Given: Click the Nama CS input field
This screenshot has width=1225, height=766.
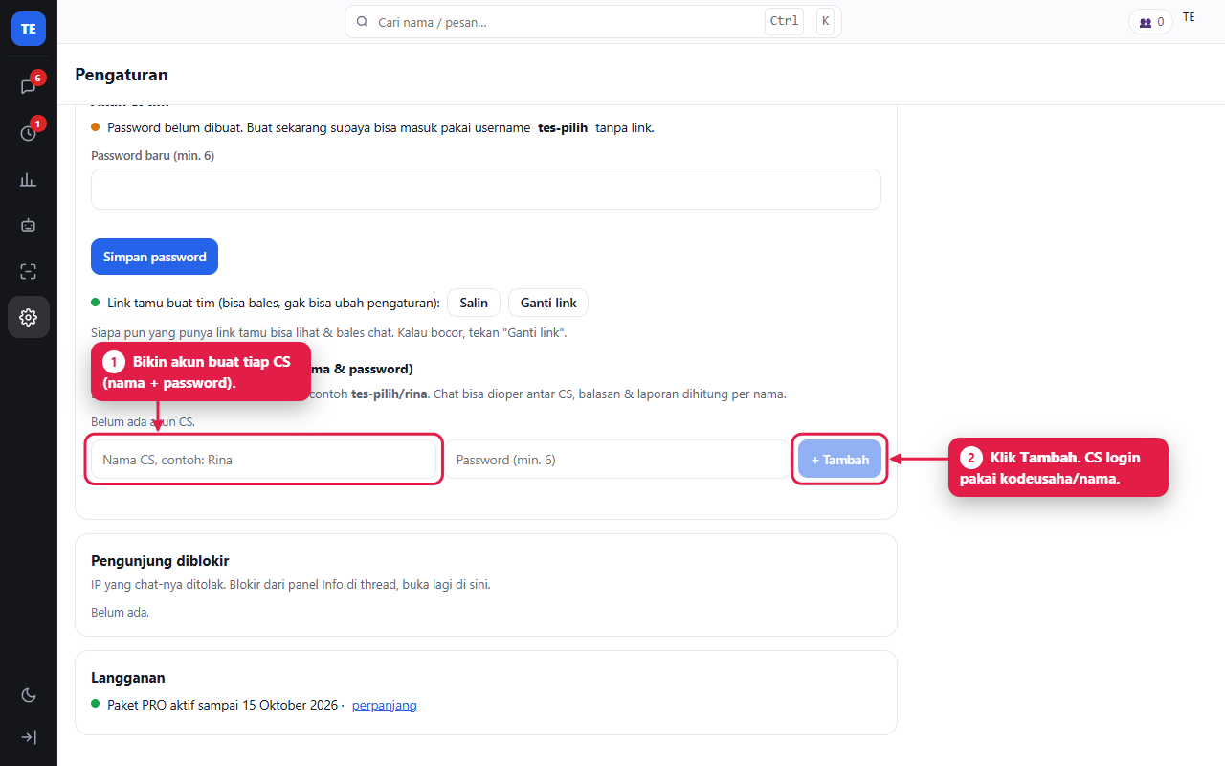Looking at the screenshot, I should click(x=263, y=460).
